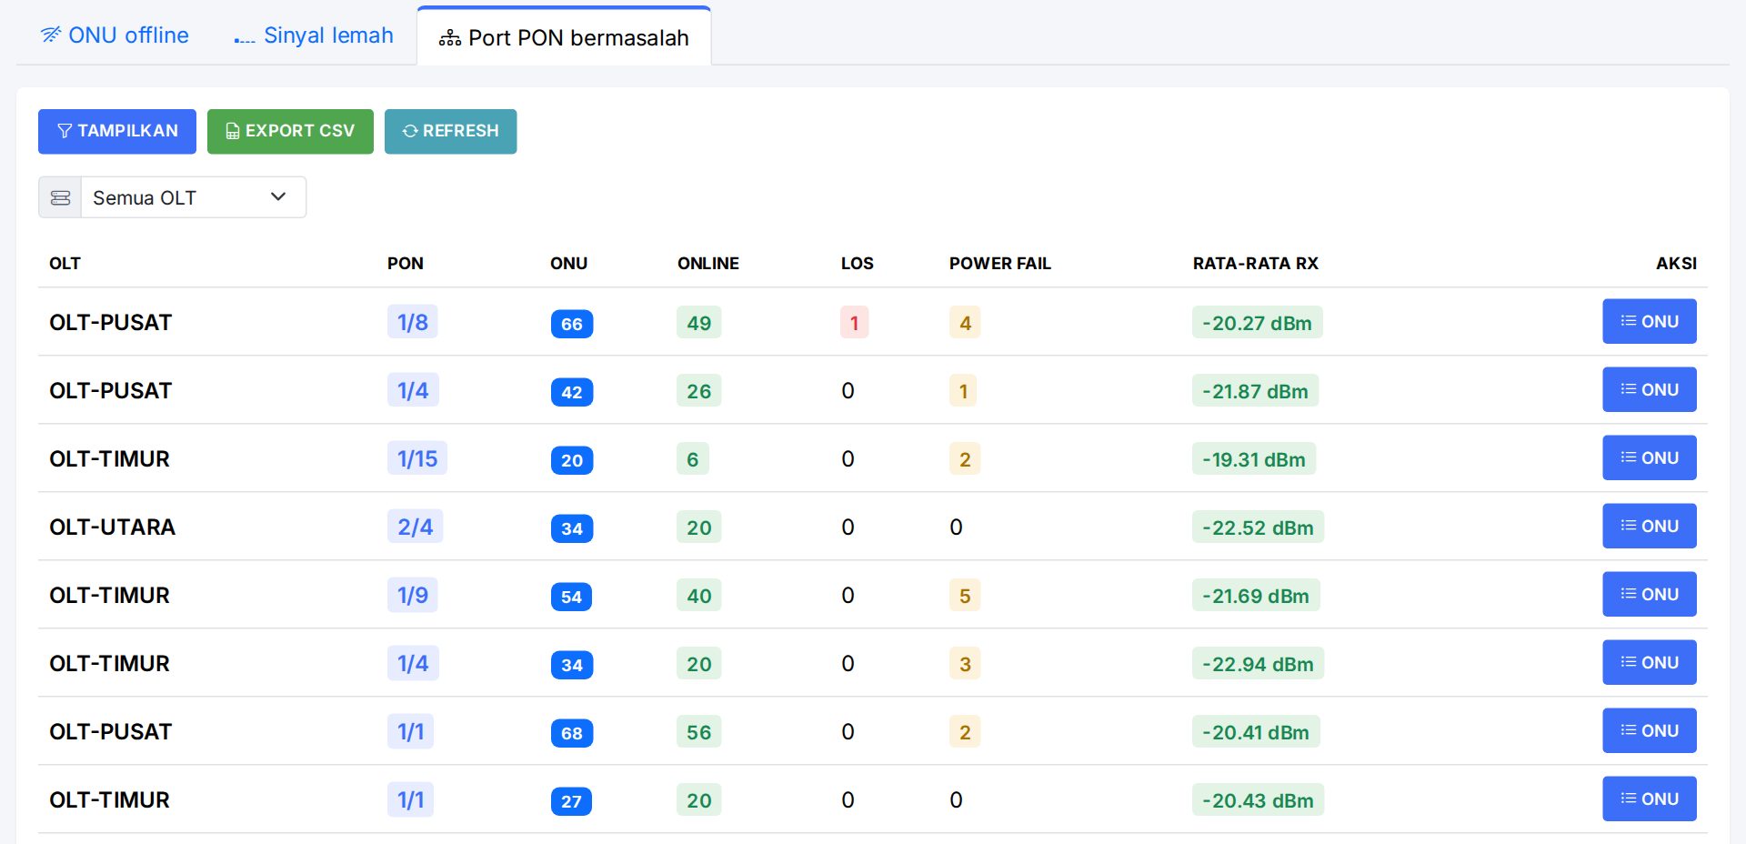Open ONU list for OLT-UTARA PON 2/4

point(1649,526)
